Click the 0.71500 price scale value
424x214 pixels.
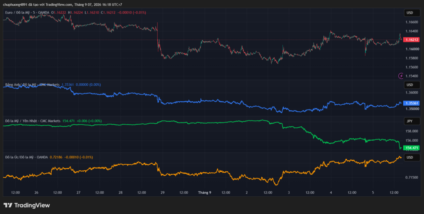[411, 177]
